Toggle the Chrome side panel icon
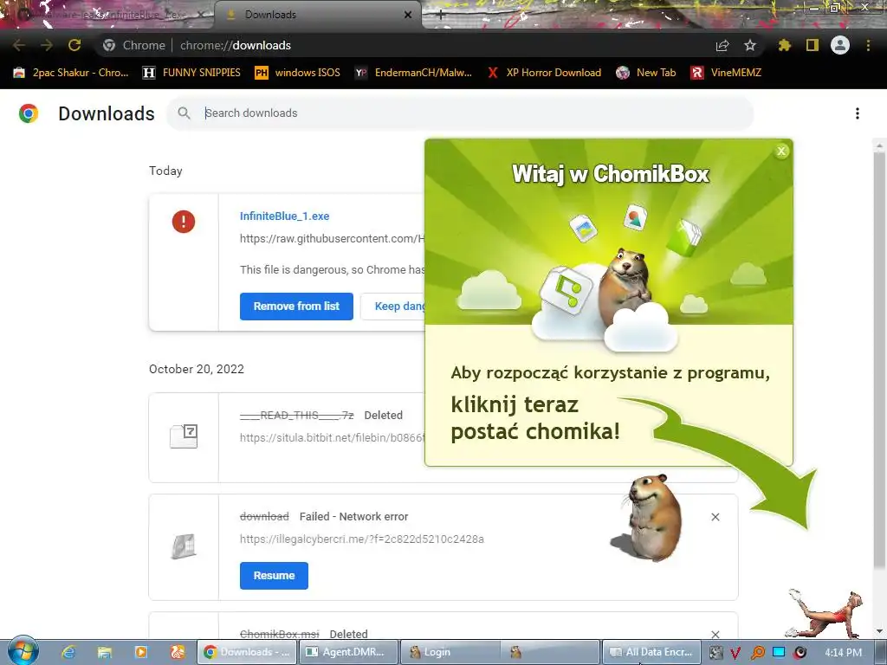Viewport: 887px width, 665px height. click(x=813, y=45)
